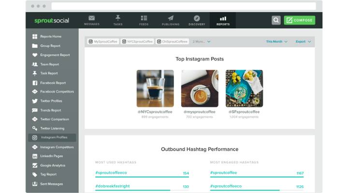Click the green Compose button
The width and height of the screenshot is (348, 193).
300,20
